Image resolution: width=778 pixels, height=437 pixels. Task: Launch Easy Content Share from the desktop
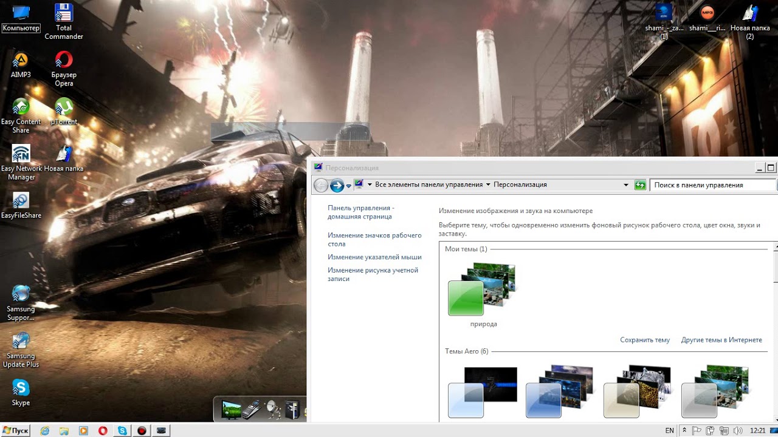click(x=21, y=115)
